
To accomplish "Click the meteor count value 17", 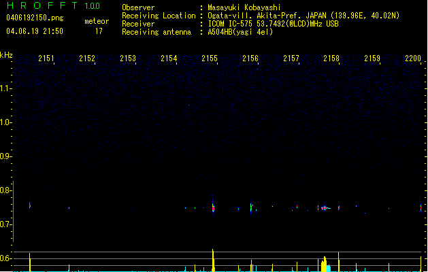I will point(99,31).
